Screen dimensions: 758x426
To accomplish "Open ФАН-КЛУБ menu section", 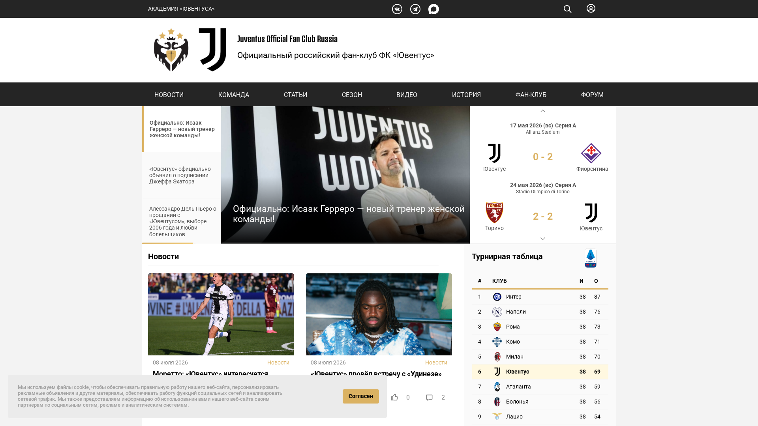I will 531,95.
